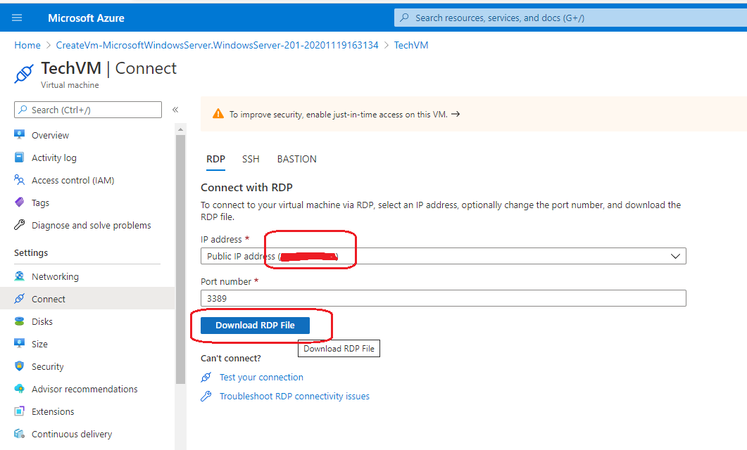Click the plug icon beside Test your connection
The width and height of the screenshot is (747, 450).
(206, 377)
